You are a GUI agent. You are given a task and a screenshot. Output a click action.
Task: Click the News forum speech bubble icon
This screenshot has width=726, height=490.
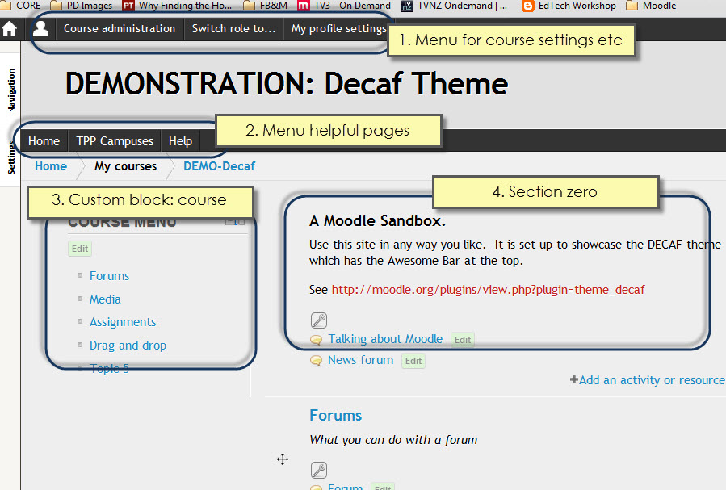coord(317,361)
